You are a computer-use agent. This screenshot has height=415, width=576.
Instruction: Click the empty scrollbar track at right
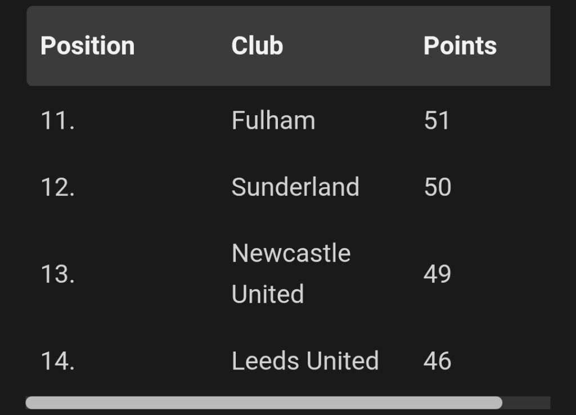pos(526,403)
